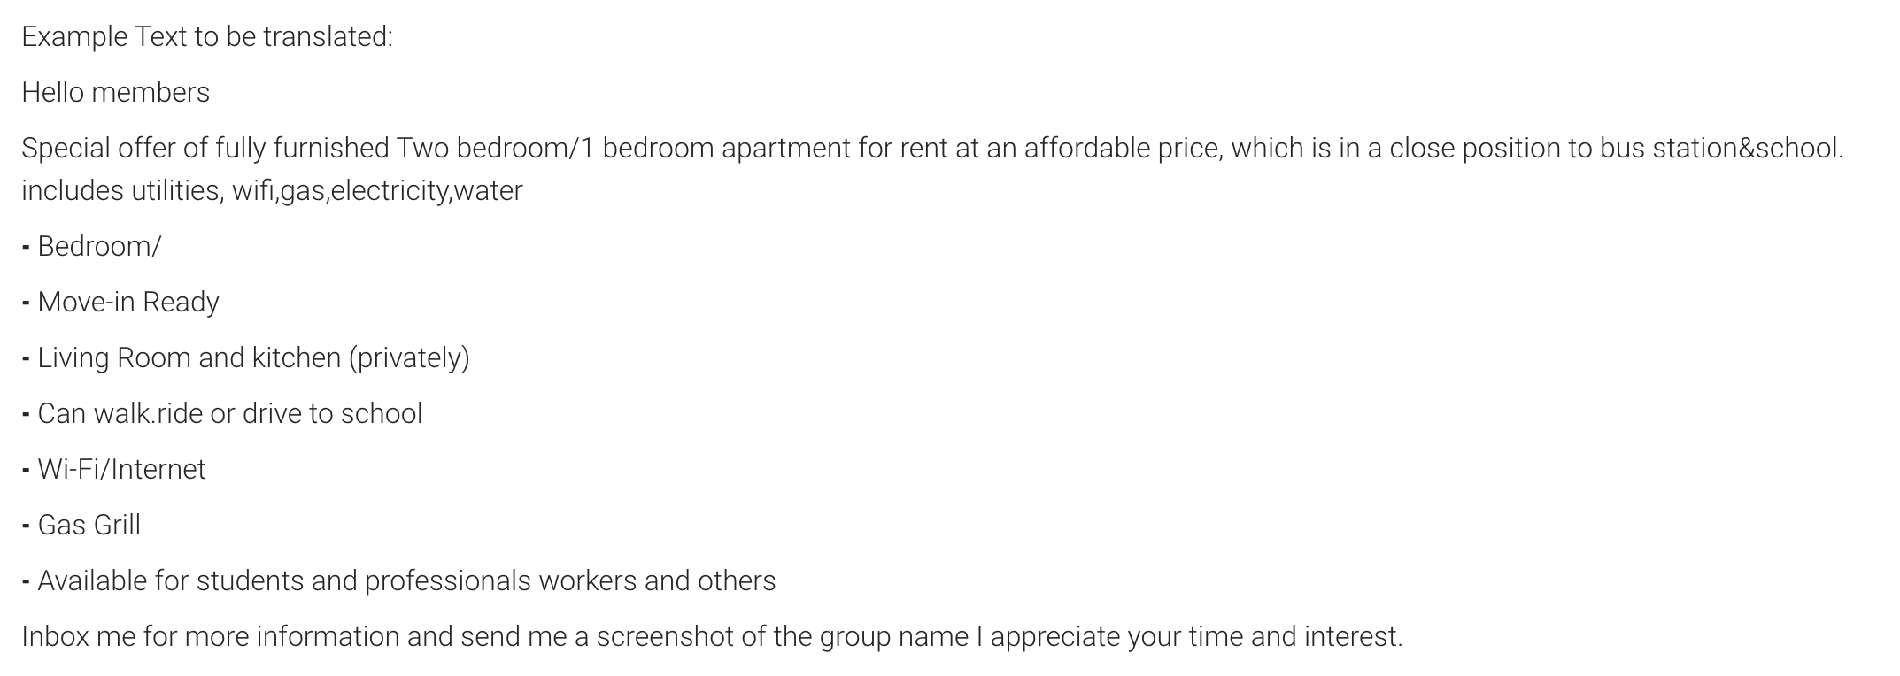This screenshot has height=676, width=1900.
Task: Click 'professionals workers and others' text
Action: click(x=570, y=581)
